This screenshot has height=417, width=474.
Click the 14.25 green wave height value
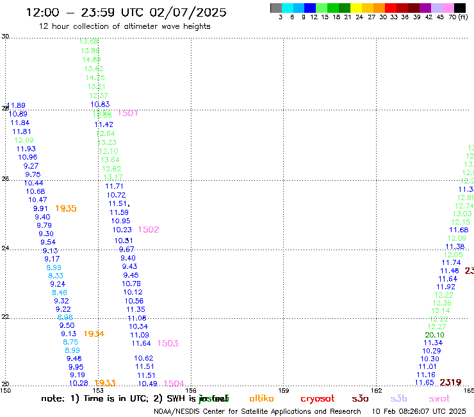coord(95,78)
